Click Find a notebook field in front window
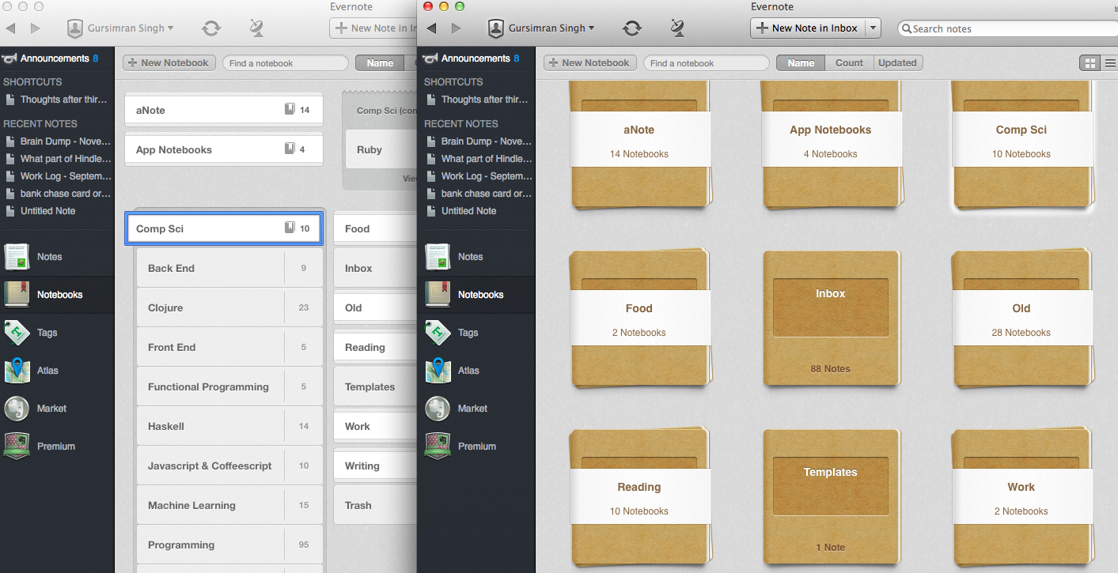The height and width of the screenshot is (573, 1118). click(707, 63)
